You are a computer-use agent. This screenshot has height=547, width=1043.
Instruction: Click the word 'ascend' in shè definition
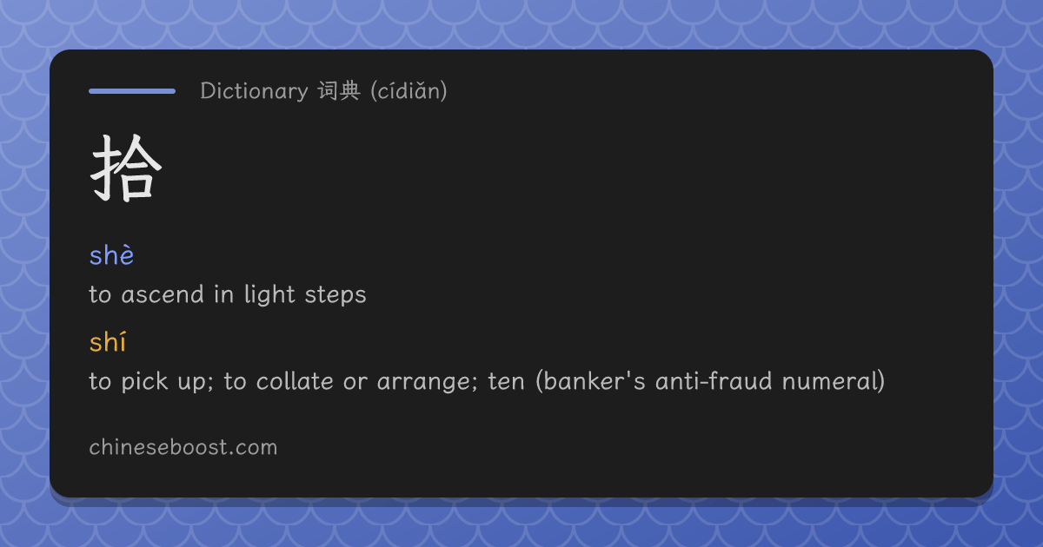pyautogui.click(x=162, y=294)
